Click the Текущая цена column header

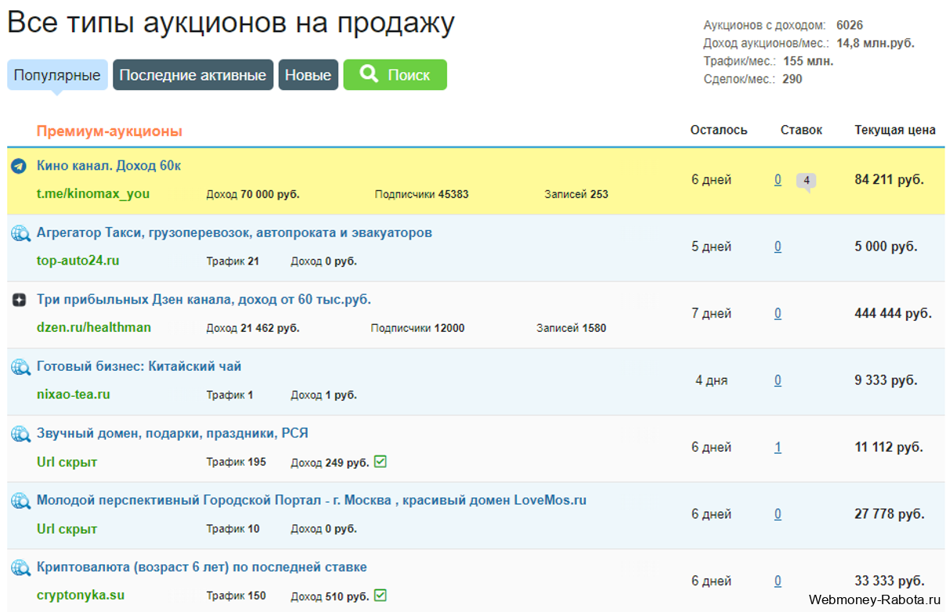coord(895,131)
